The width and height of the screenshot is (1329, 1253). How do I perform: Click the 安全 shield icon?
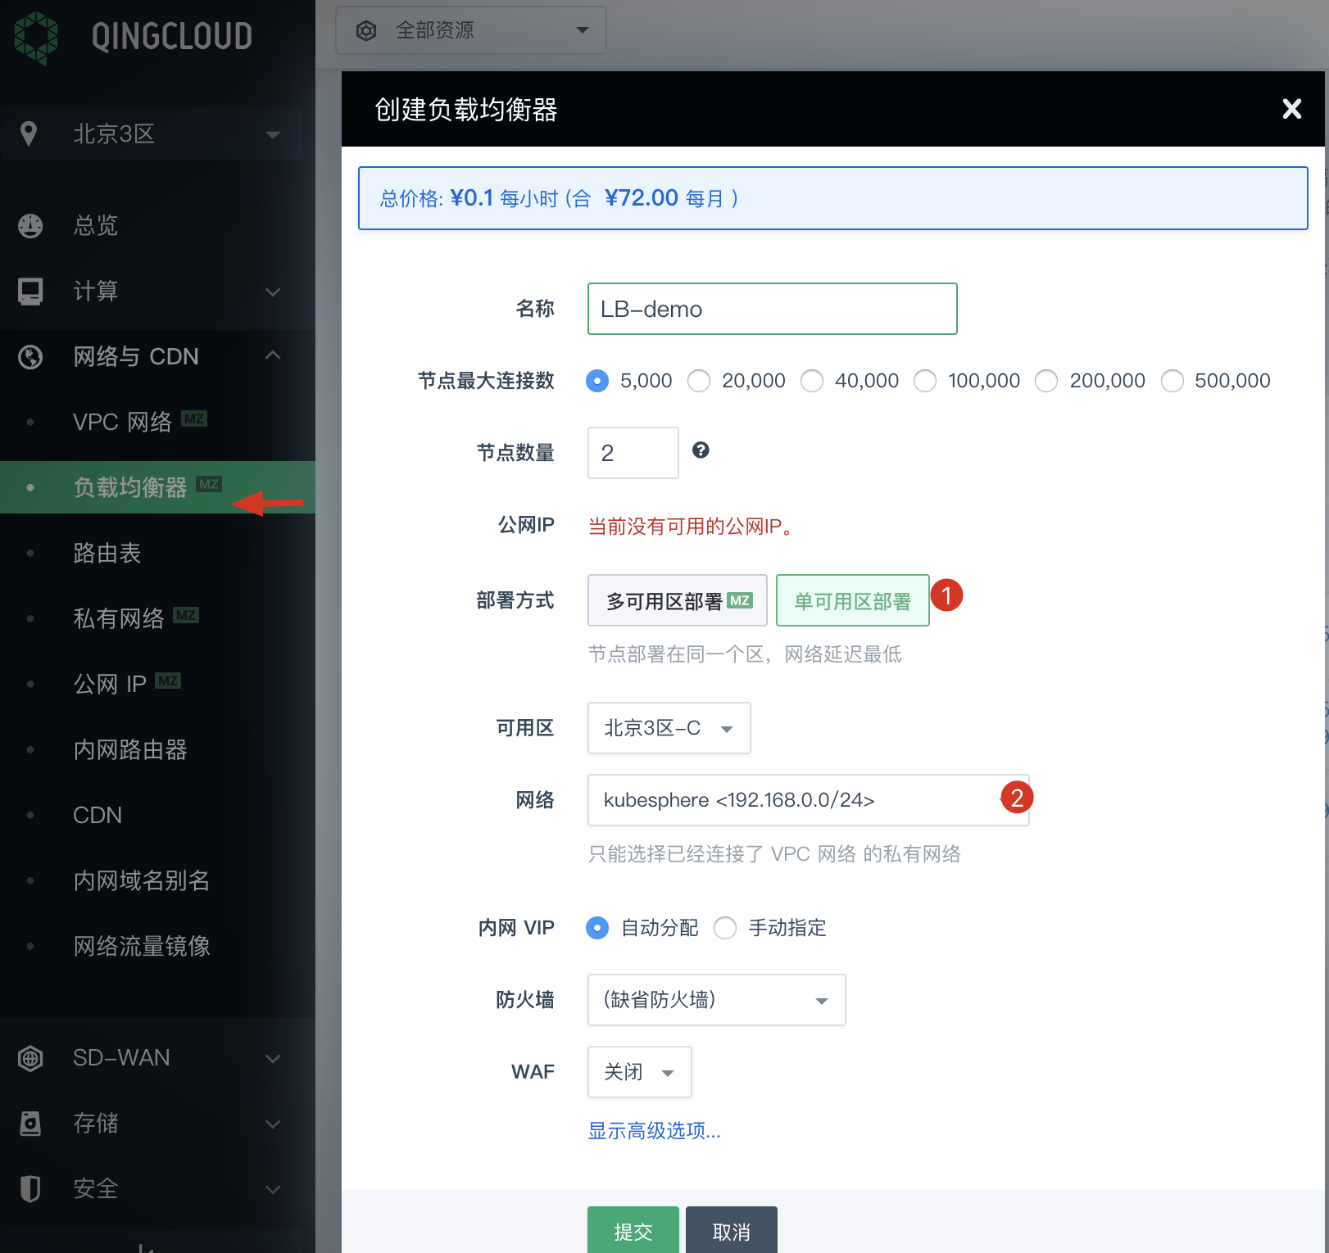(30, 1188)
